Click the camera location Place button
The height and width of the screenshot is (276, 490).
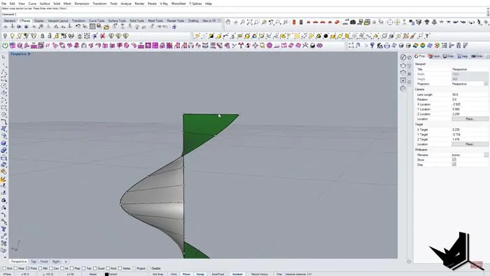click(x=470, y=119)
